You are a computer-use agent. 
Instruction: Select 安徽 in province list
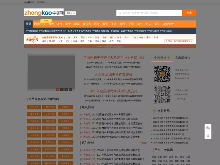pyautogui.click(x=119, y=41)
